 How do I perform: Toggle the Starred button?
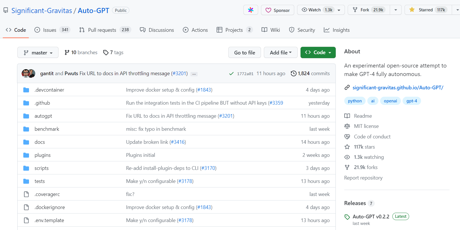coord(428,10)
